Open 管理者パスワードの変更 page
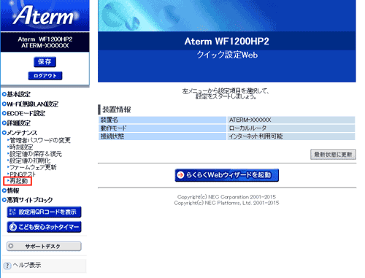The height and width of the screenshot is (278, 365). [39, 140]
